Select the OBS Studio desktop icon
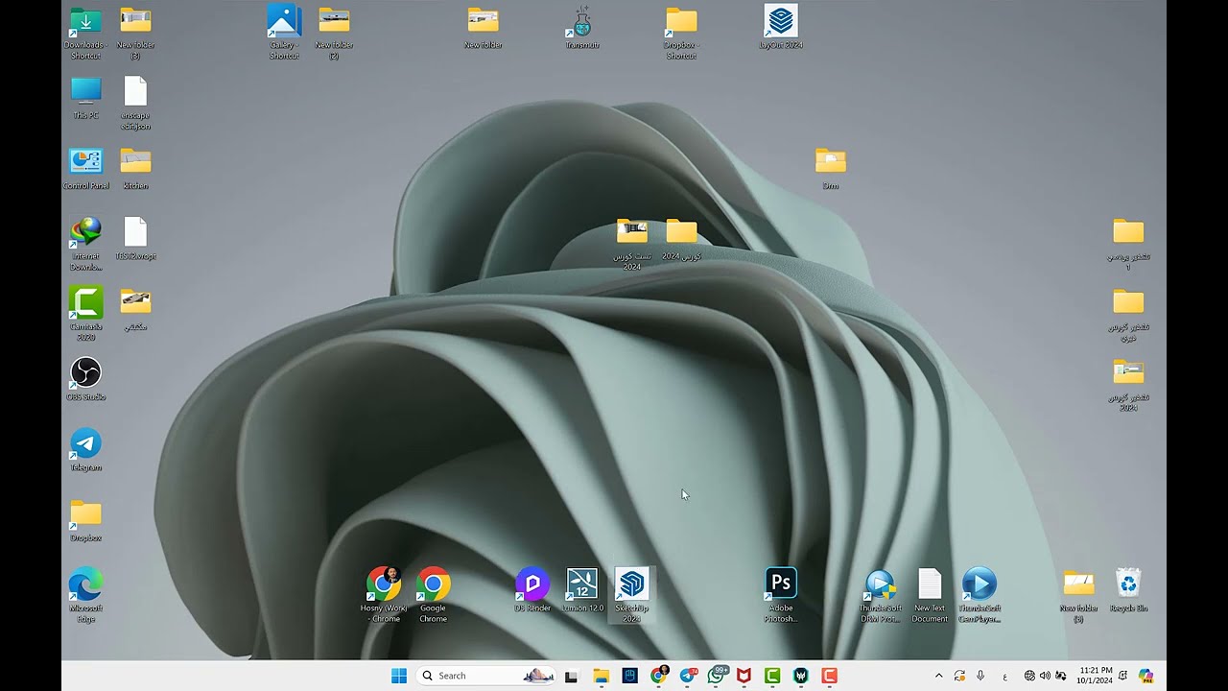This screenshot has height=691, width=1228. (x=85, y=378)
